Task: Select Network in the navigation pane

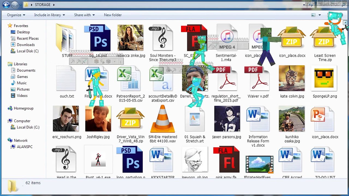Action: pos(18,140)
